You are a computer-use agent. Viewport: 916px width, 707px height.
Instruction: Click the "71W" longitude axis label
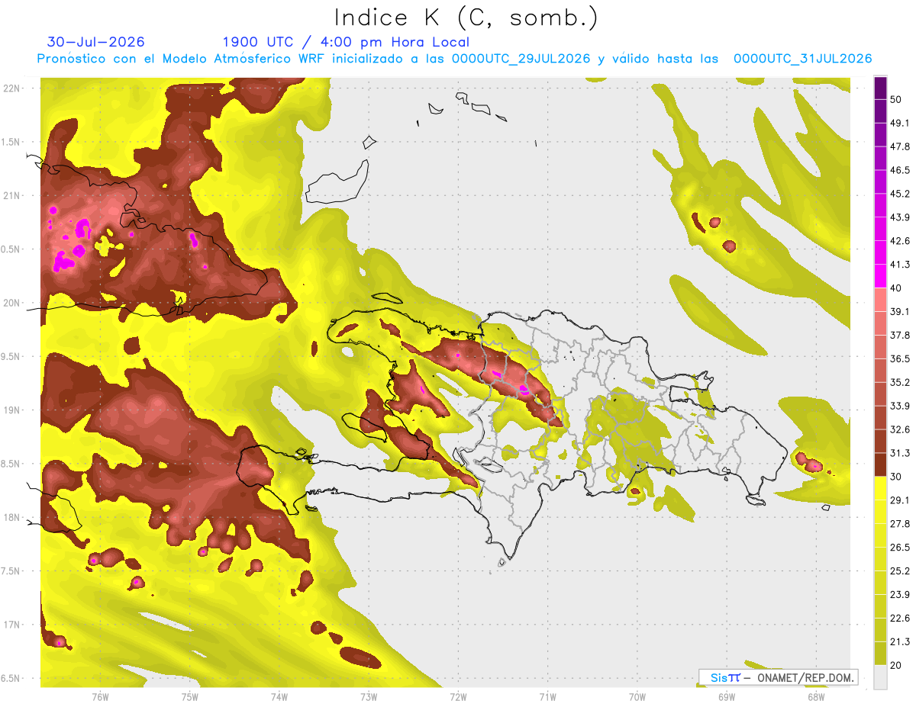coord(547,696)
